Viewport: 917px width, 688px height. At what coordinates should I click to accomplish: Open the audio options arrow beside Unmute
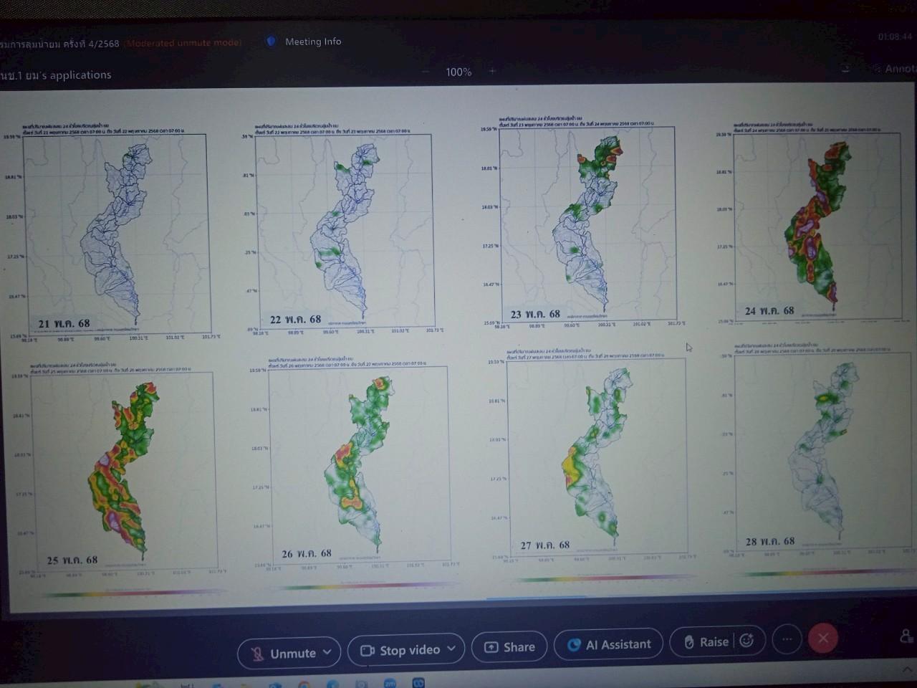tap(327, 652)
